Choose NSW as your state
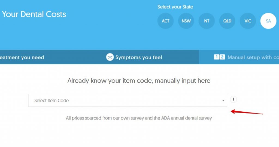This screenshot has height=147, width=279. 186,21
